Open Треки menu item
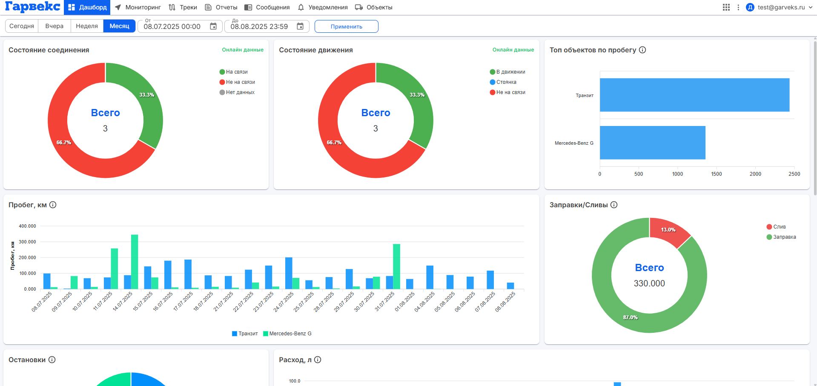Viewport: 817px width, 386px height. (183, 7)
